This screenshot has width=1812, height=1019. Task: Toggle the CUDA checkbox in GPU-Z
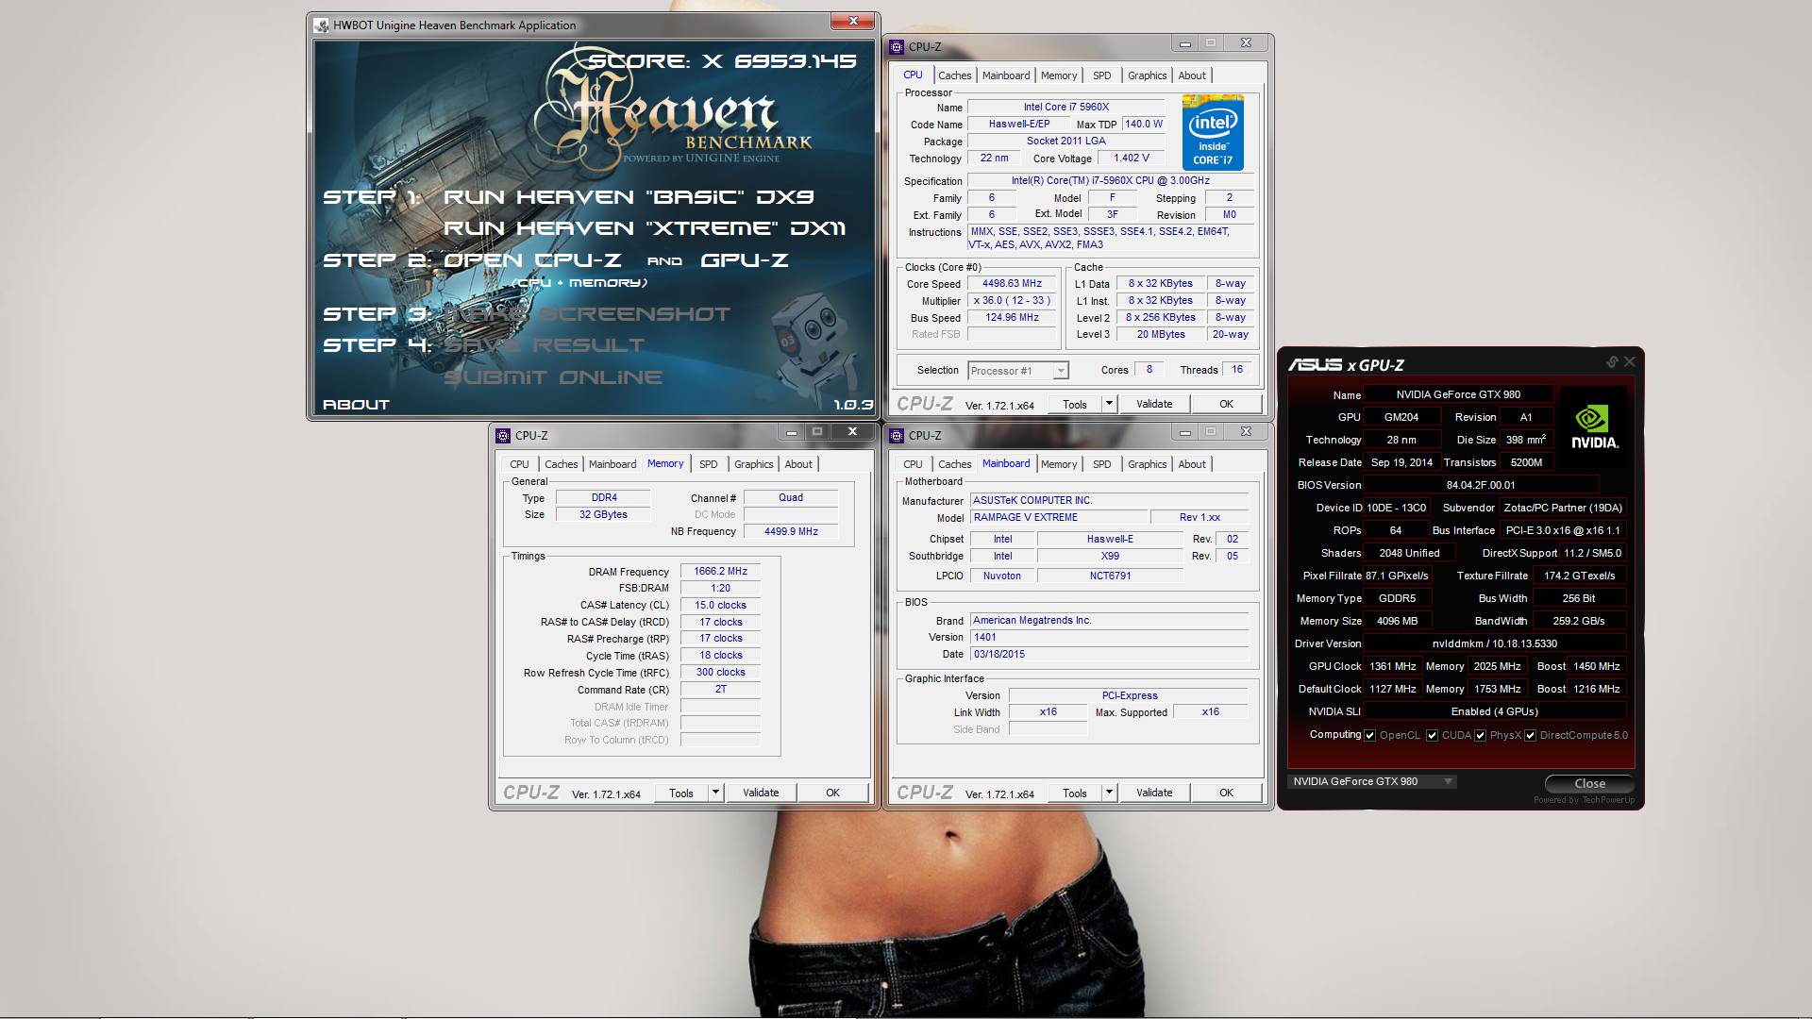[x=1432, y=736]
